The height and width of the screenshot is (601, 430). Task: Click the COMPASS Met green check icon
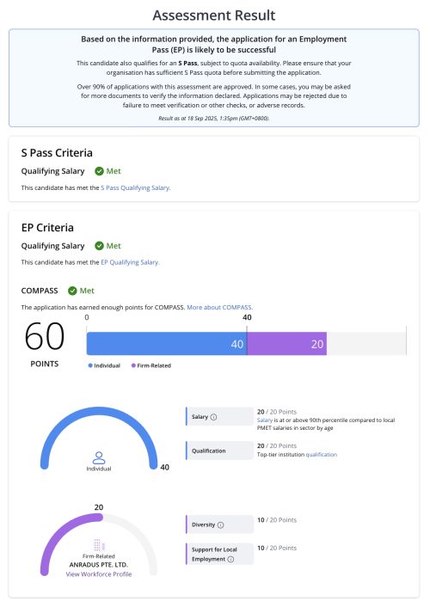tap(72, 291)
